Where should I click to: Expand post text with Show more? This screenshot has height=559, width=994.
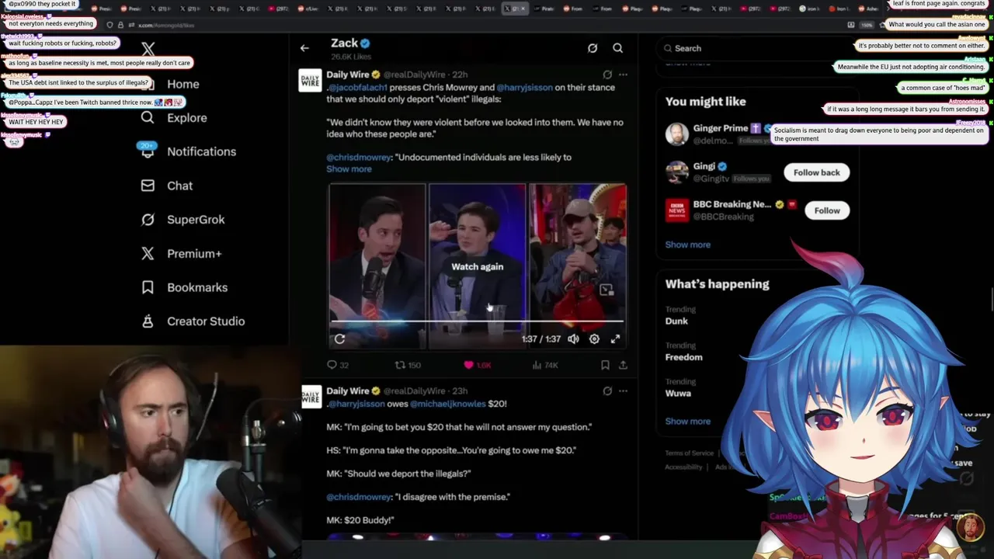[x=349, y=169]
